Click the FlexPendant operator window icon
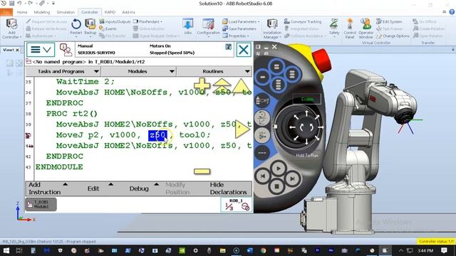This screenshot has width=456, height=256. [66, 50]
